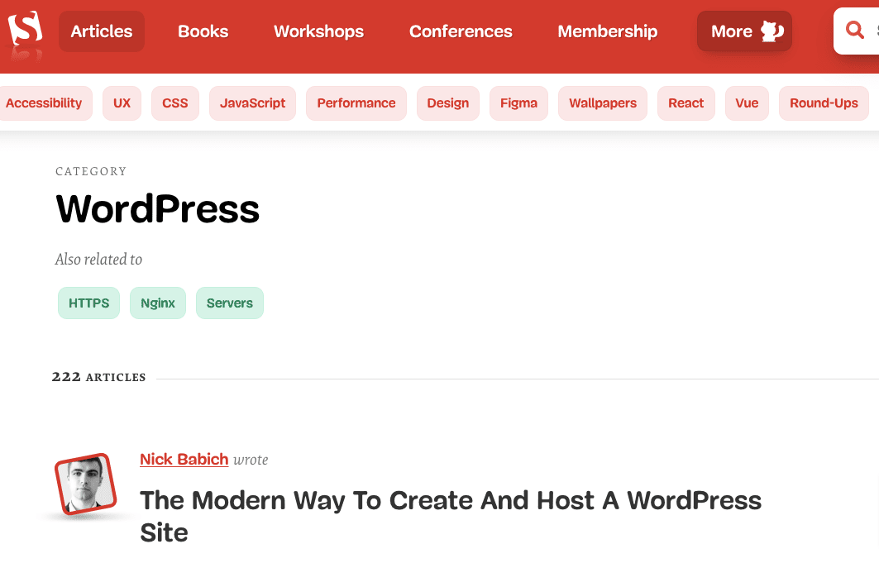Select the Figma category tag
The image size is (879, 563).
point(518,103)
